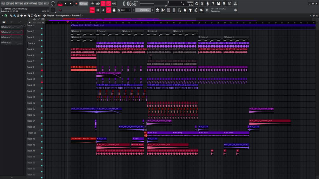The width and height of the screenshot is (319, 179).
Task: Select the playlist Slice tool
Action: (x=29, y=16)
